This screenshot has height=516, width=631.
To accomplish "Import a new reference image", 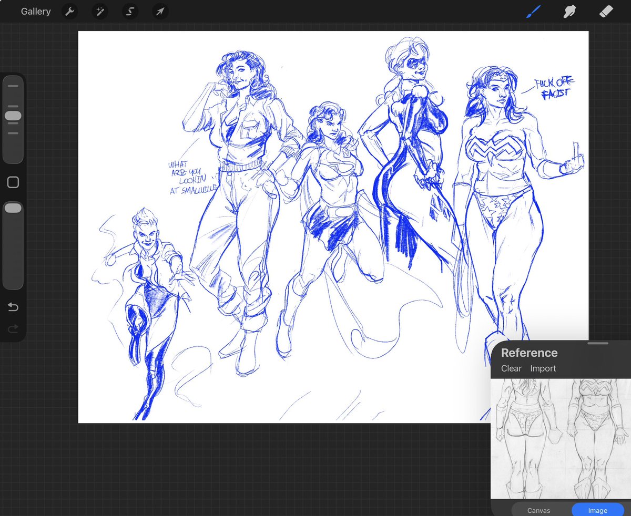I will click(543, 368).
